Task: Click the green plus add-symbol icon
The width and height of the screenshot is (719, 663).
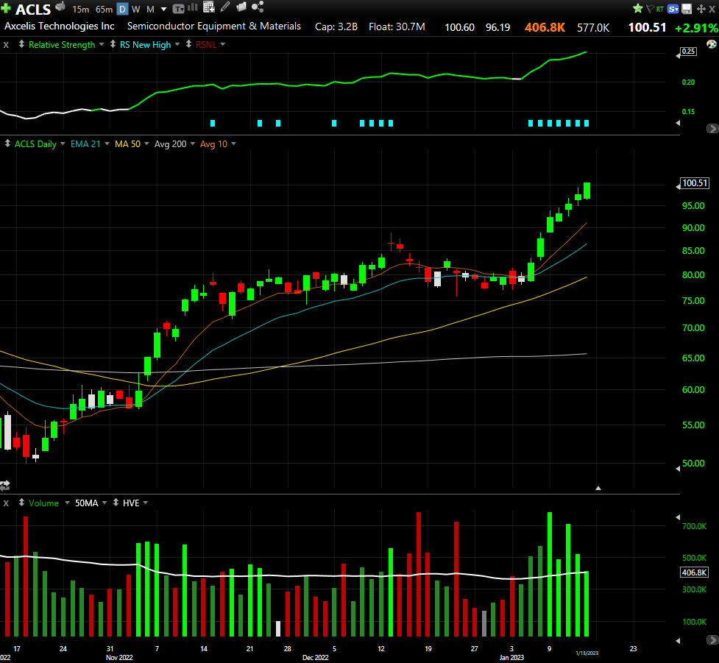Action: (x=6, y=8)
